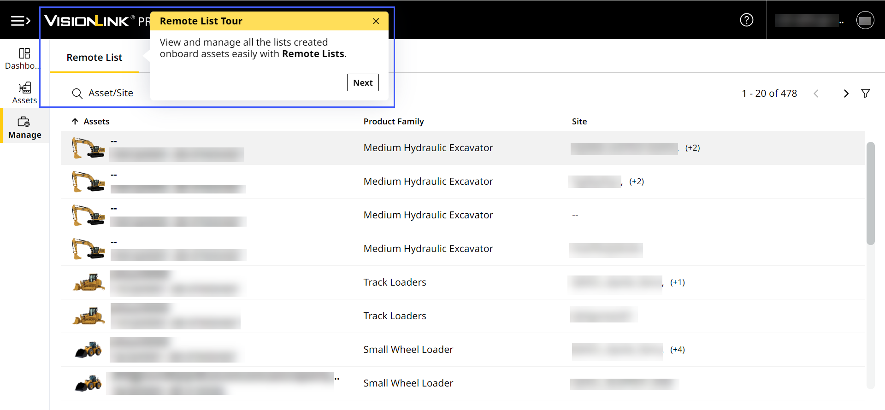885x410 pixels.
Task: Show the (+1) extra site for Track Loaders
Action: click(677, 282)
